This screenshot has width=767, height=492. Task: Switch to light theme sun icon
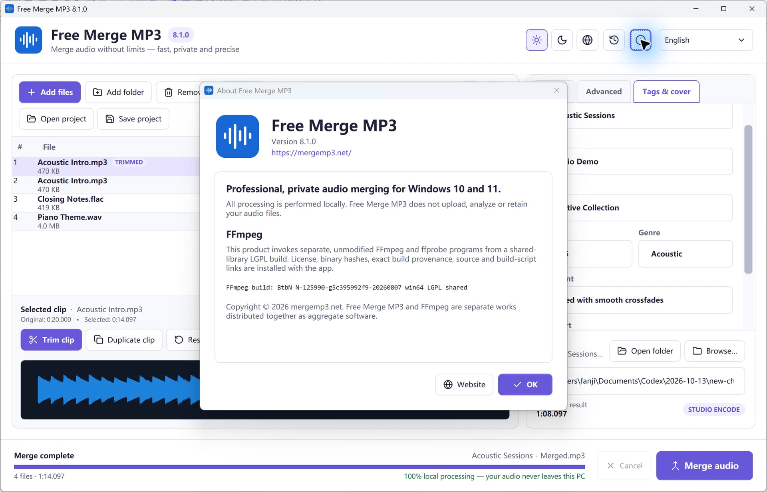(x=537, y=40)
